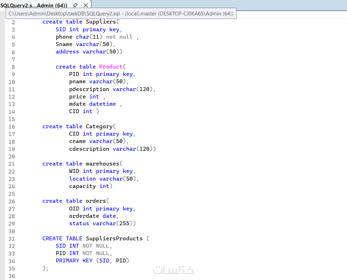
Task: Click 'SID INT NOT NULL' on line 32
Action: pos(82,246)
